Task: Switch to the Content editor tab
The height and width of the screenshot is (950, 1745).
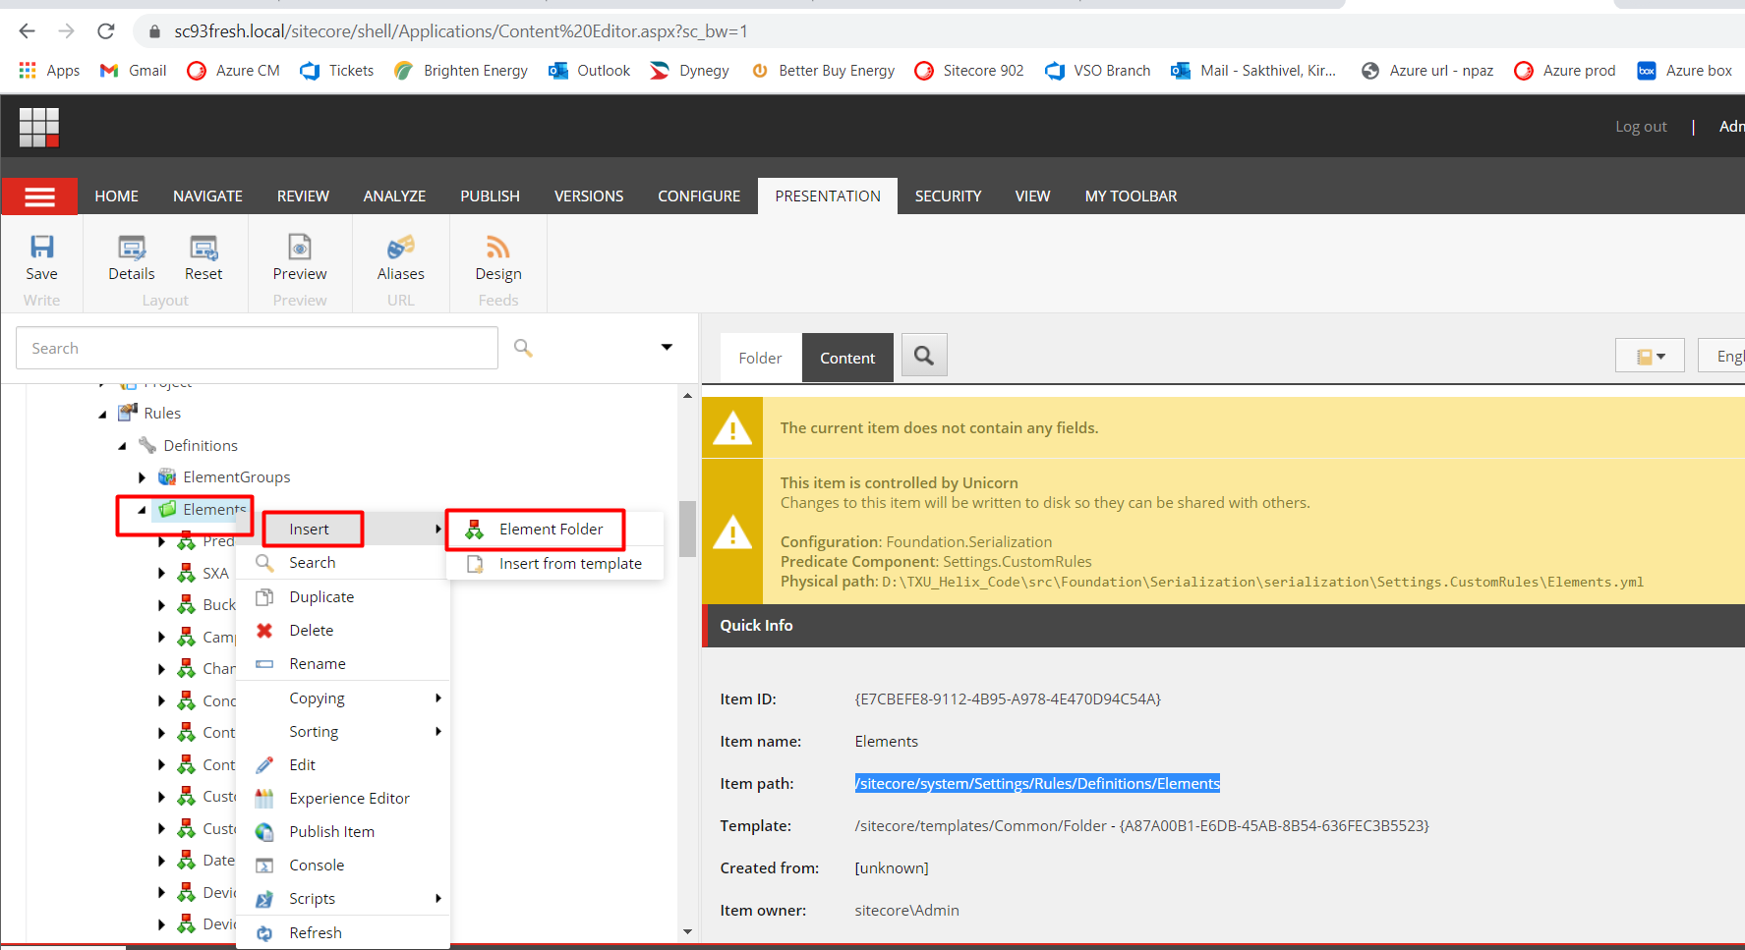Action: click(x=847, y=358)
